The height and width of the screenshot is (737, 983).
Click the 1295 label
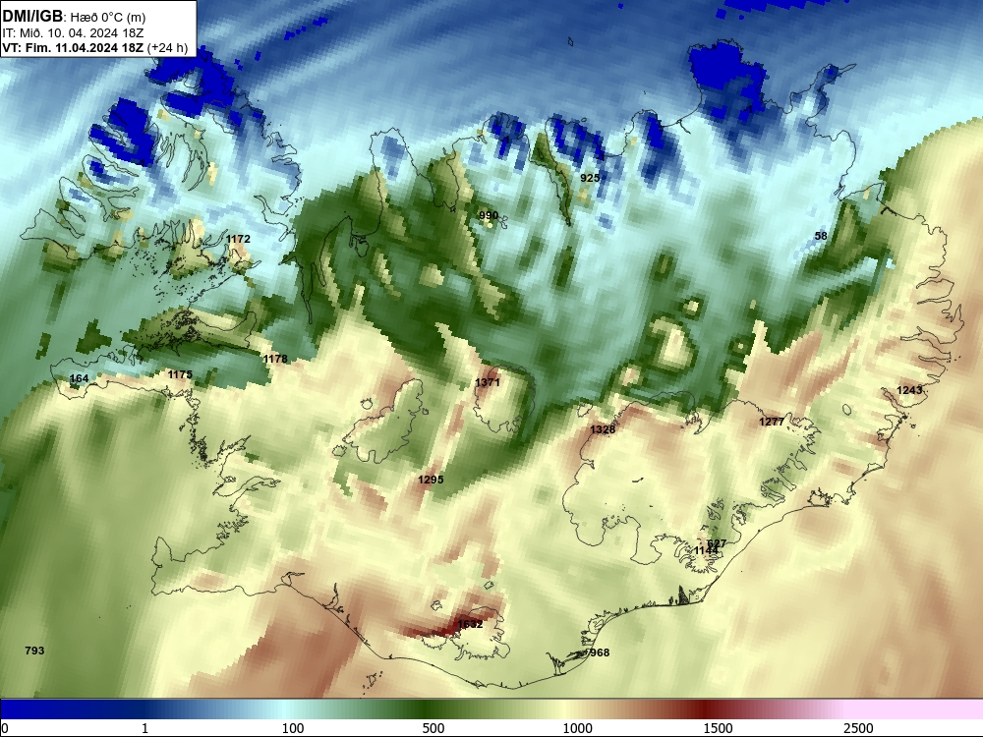pos(431,480)
